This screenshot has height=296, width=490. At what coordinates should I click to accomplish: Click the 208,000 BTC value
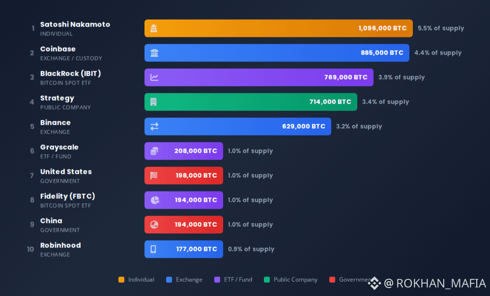pos(196,151)
